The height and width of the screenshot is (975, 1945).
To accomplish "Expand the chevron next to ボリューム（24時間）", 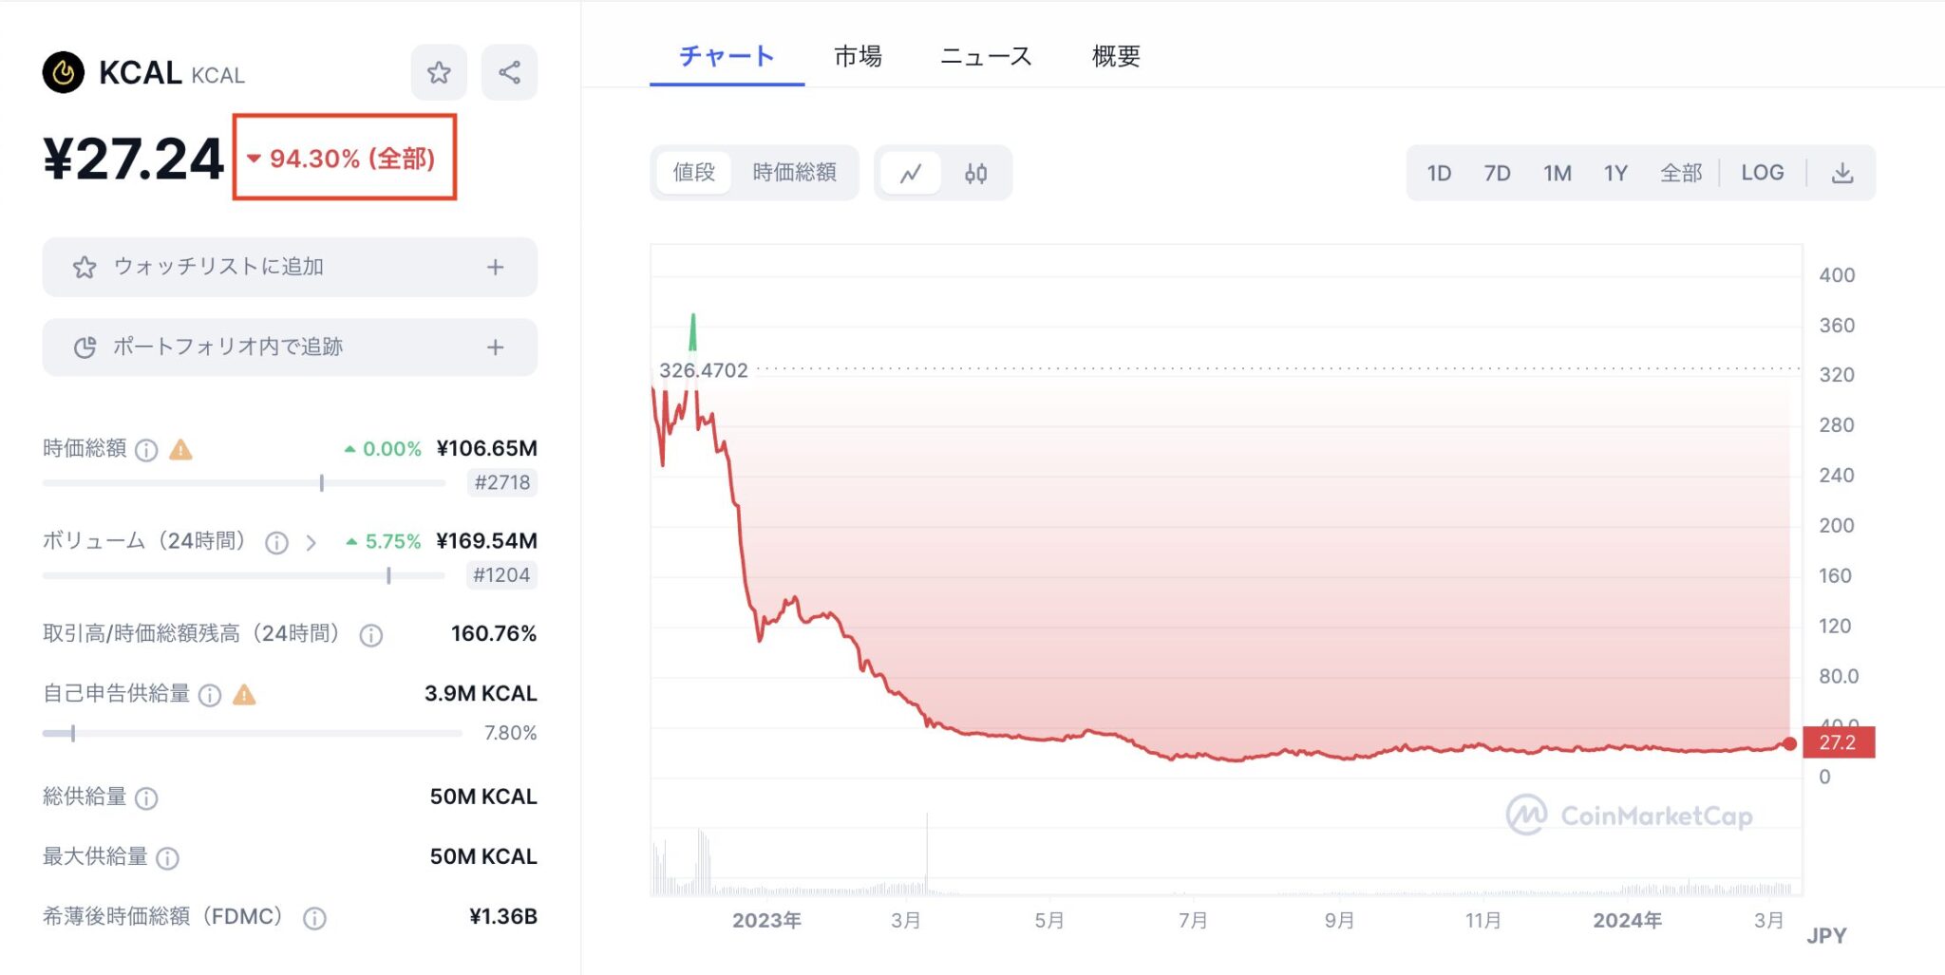I will (311, 542).
